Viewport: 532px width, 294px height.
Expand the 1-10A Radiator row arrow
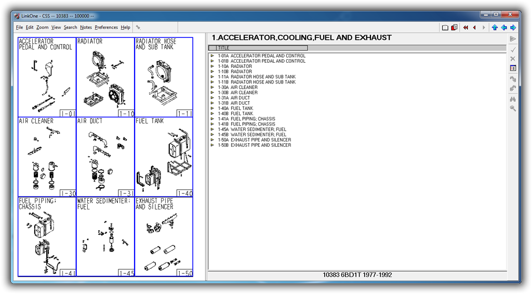point(212,66)
